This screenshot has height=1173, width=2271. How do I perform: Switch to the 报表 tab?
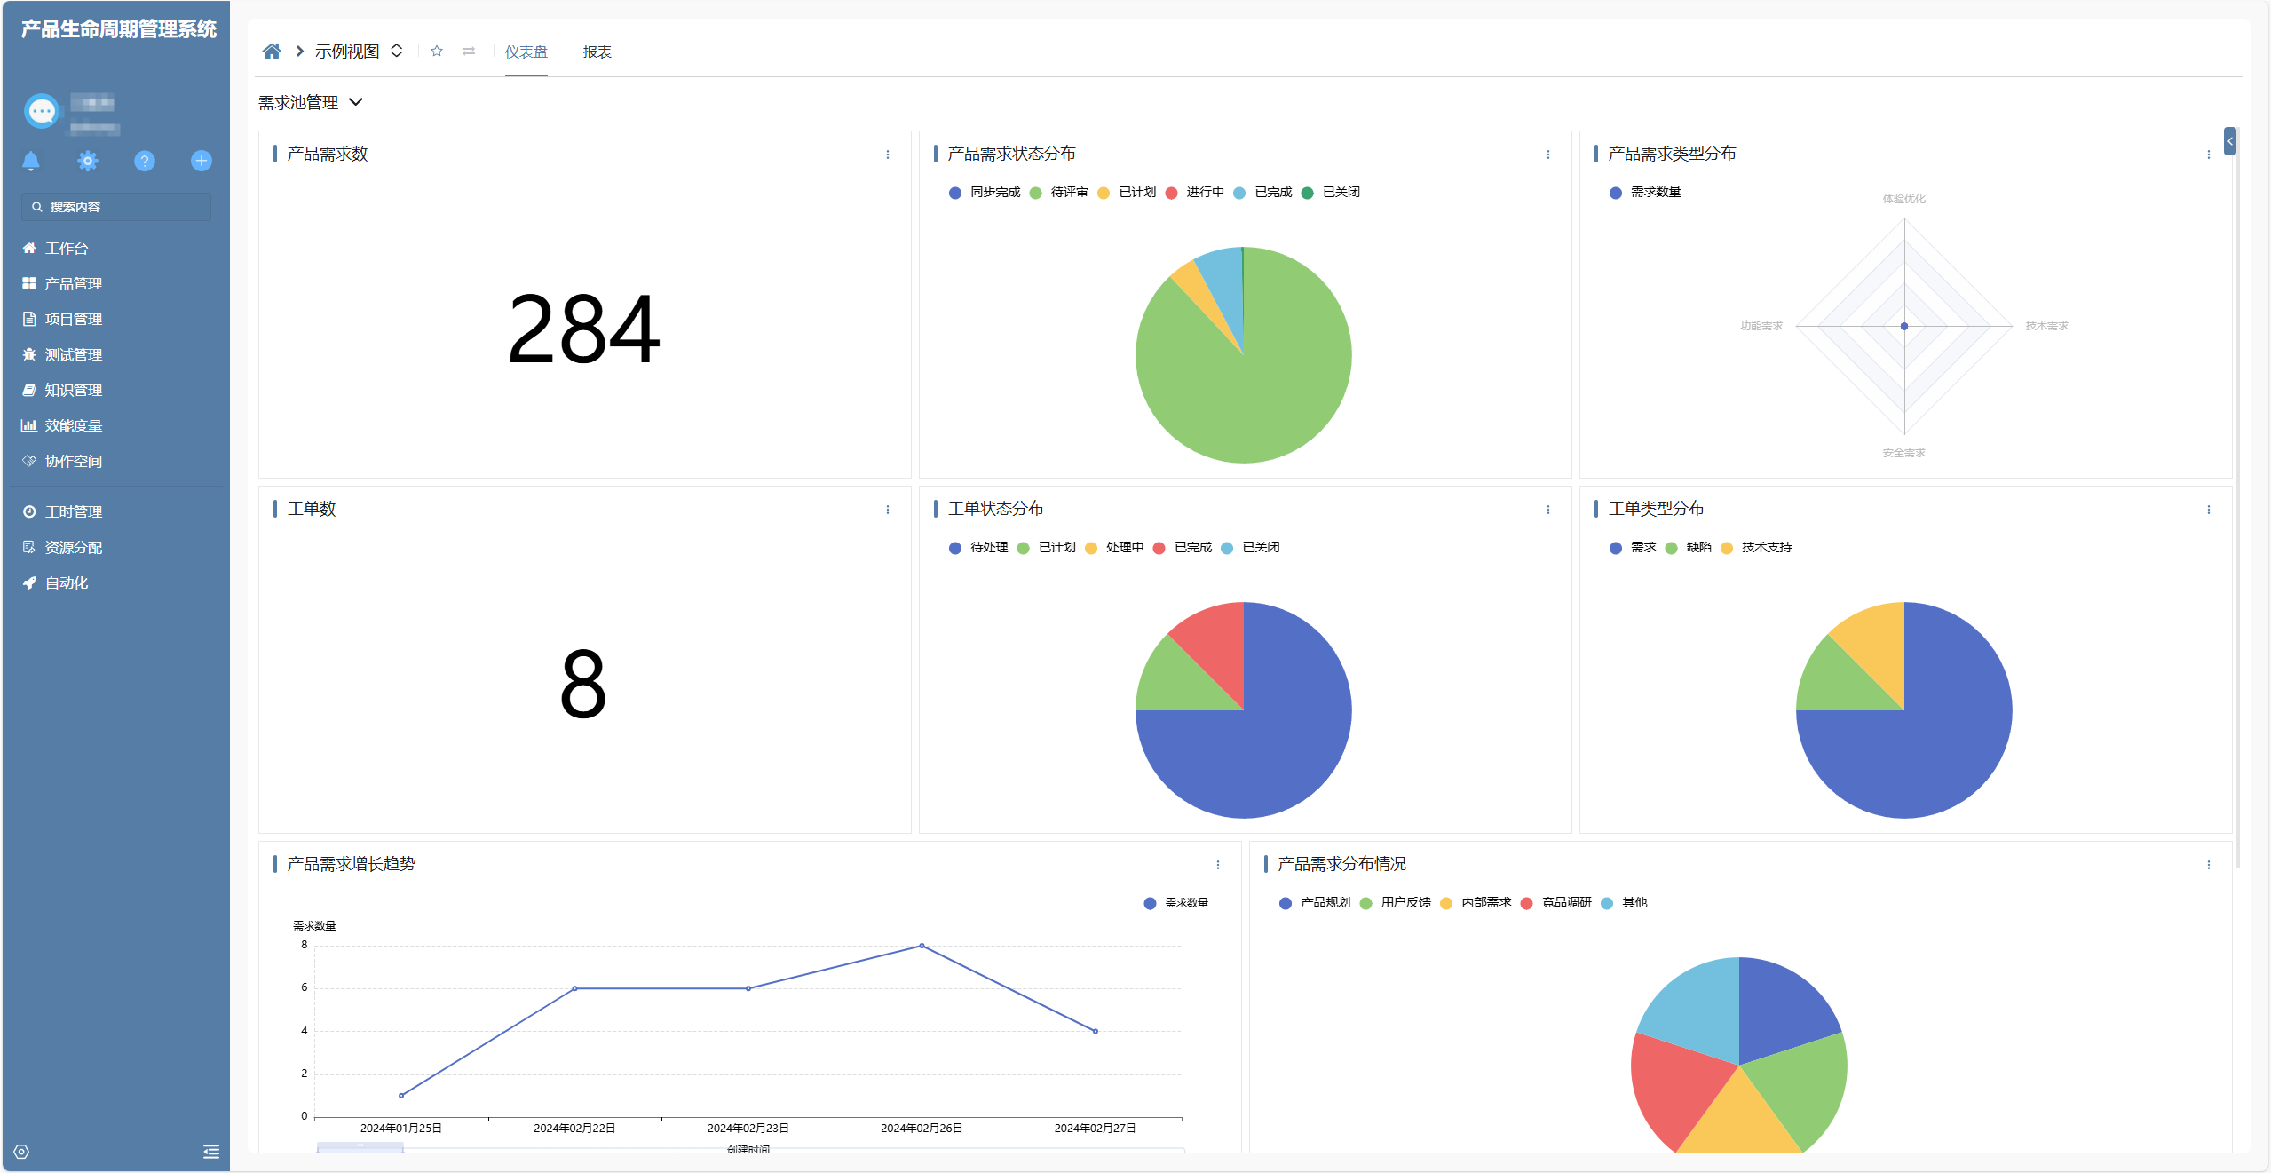[x=597, y=52]
